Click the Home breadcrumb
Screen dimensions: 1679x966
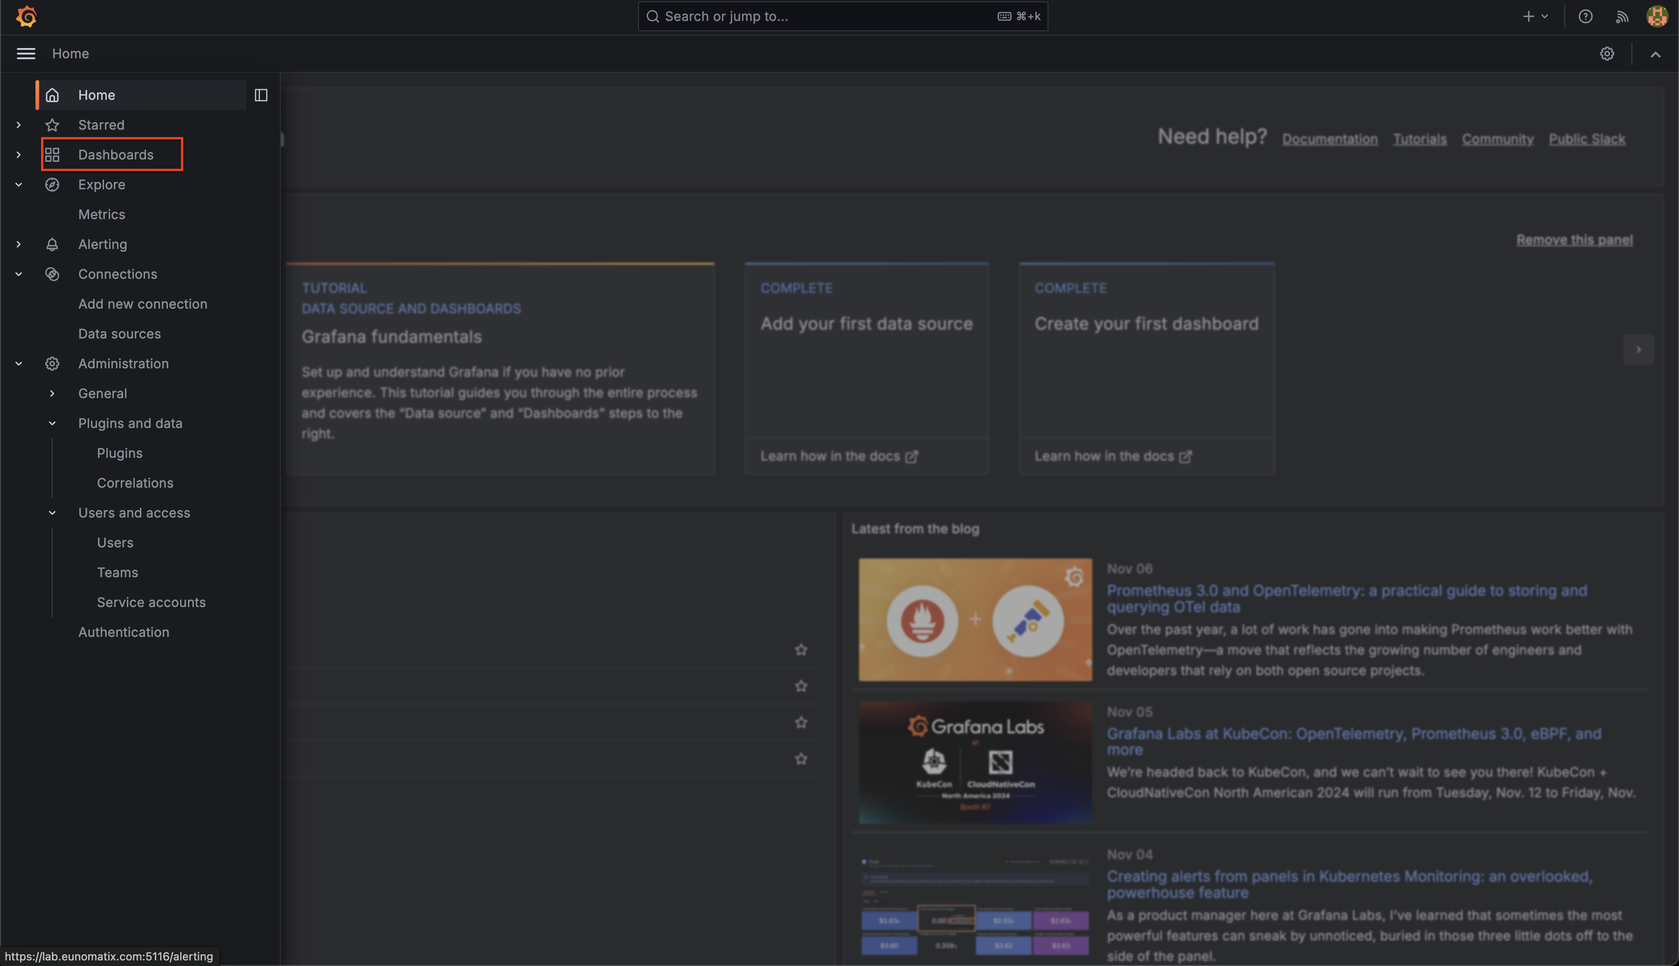tap(70, 54)
